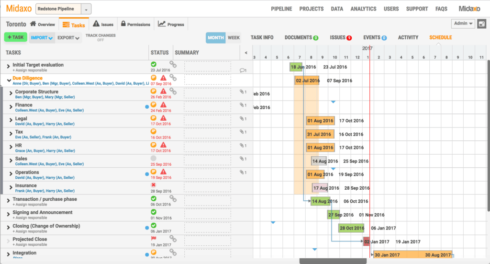This screenshot has width=490, height=264.
Task: Click the Integration Gantt bar in timeline
Action: [412, 255]
